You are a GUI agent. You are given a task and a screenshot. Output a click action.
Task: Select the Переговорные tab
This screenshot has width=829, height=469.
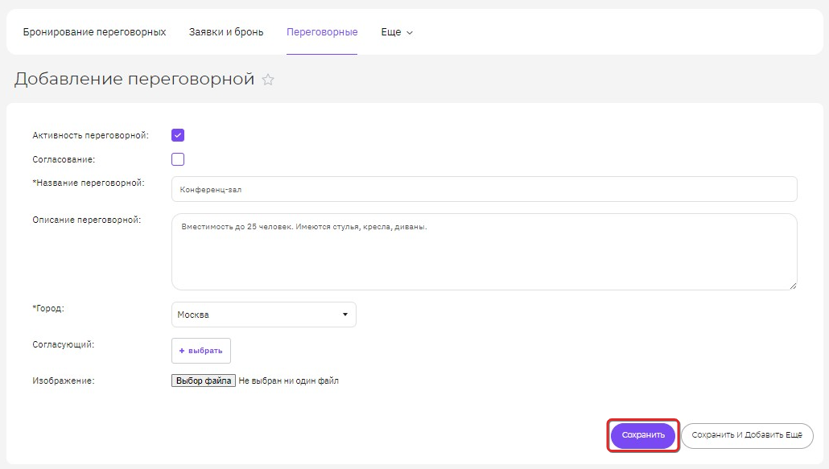[x=322, y=32]
